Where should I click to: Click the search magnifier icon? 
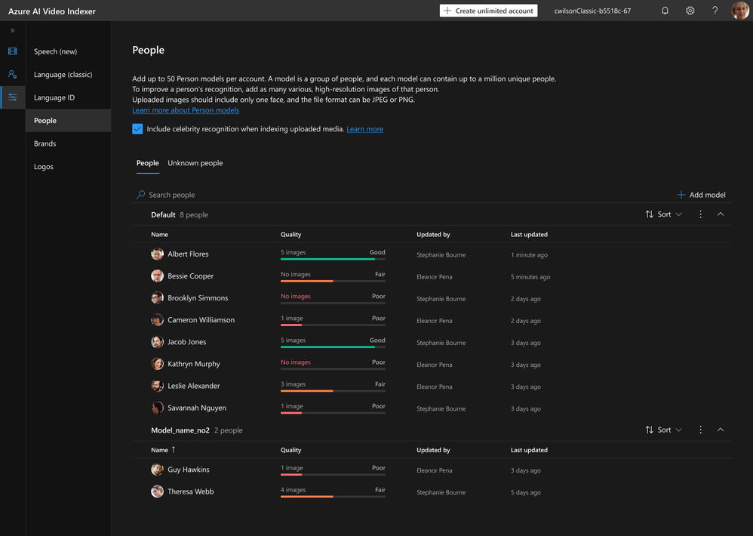(x=140, y=195)
